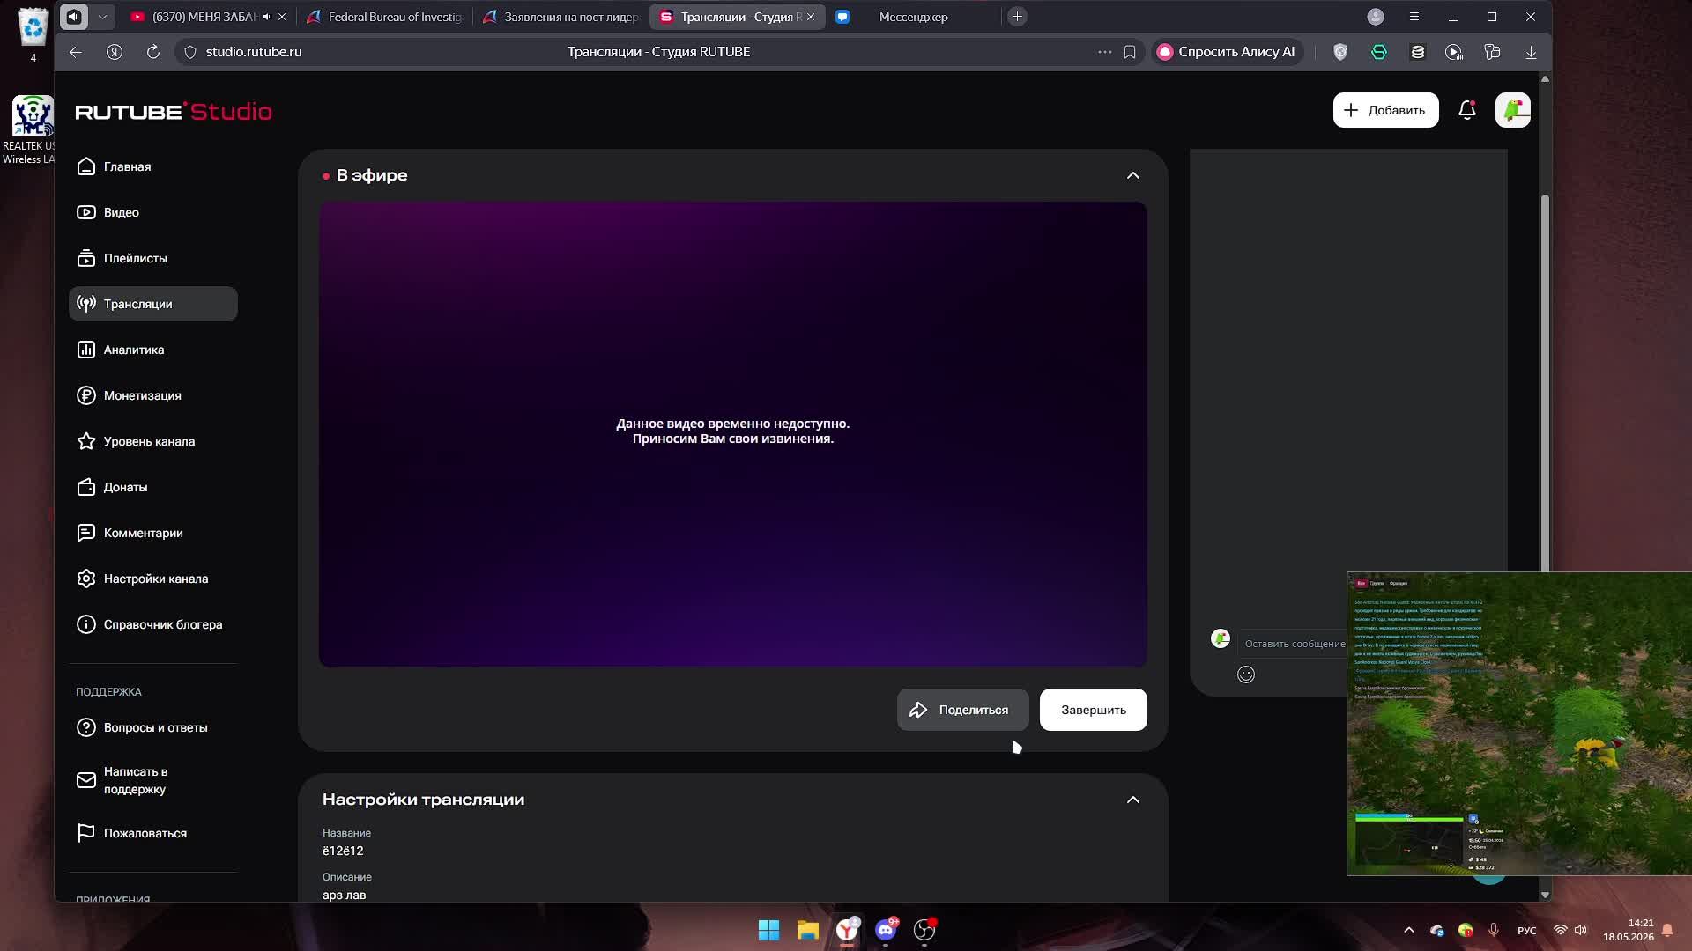Open the tab list dropdown arrow
Image resolution: width=1692 pixels, height=951 pixels.
[x=102, y=17]
